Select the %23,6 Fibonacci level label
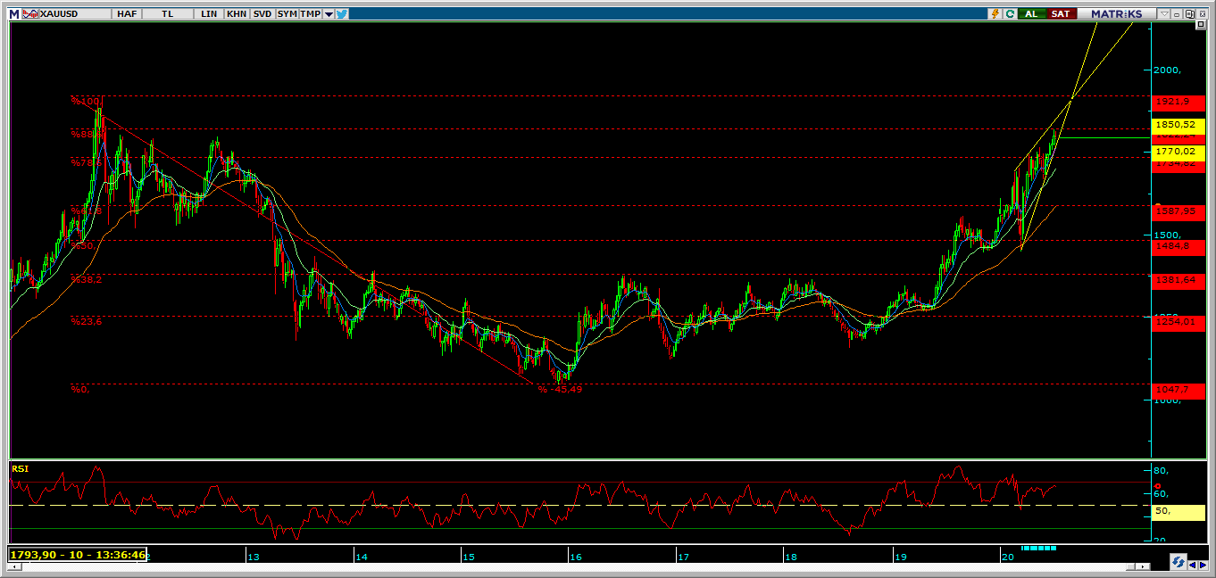The width and height of the screenshot is (1216, 578). click(x=87, y=321)
